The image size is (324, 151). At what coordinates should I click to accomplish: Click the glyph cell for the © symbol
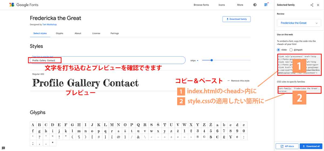(x=204, y=137)
